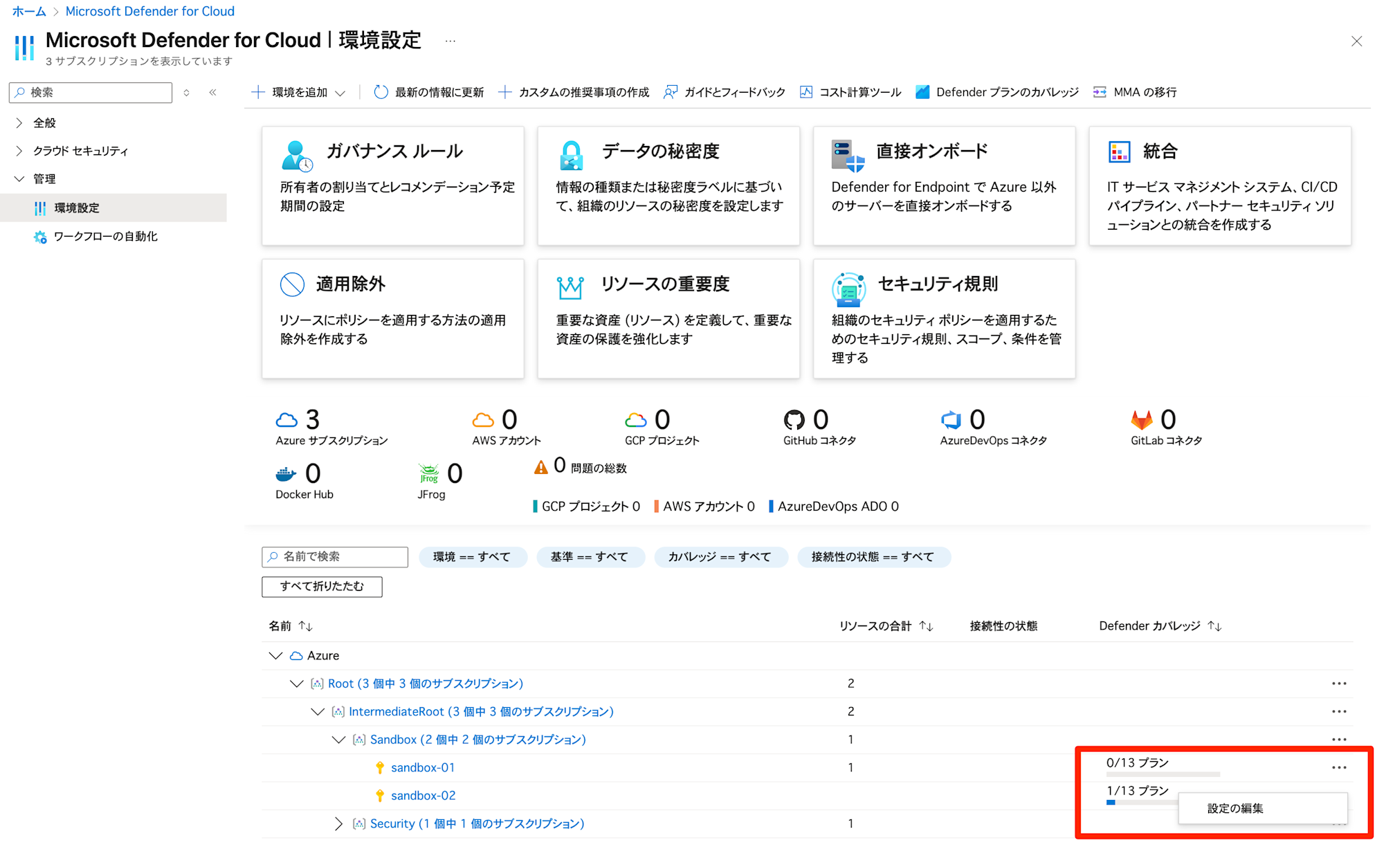Click the GitHub コネクタ octocat icon
Viewport: 1384px width, 858px height.
(x=794, y=420)
